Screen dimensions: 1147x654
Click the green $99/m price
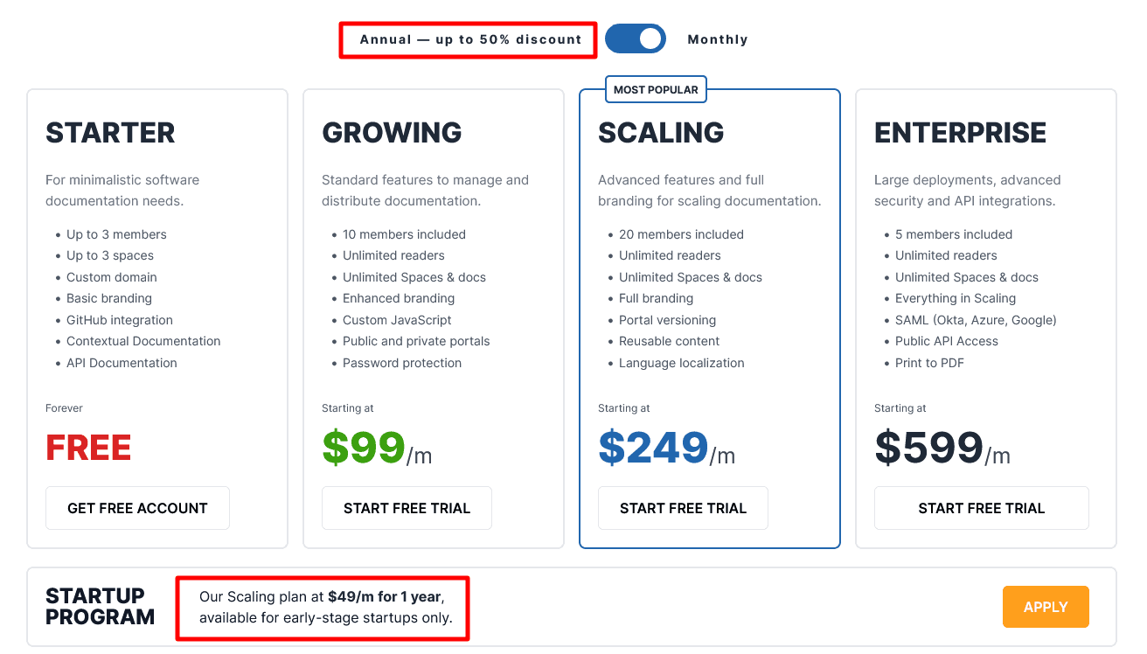376,448
